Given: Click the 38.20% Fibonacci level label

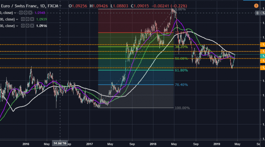Looking at the screenshot, I should pos(181,47).
